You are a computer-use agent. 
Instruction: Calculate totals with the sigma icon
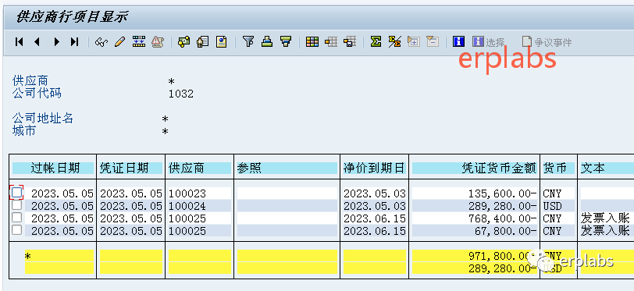pos(376,41)
